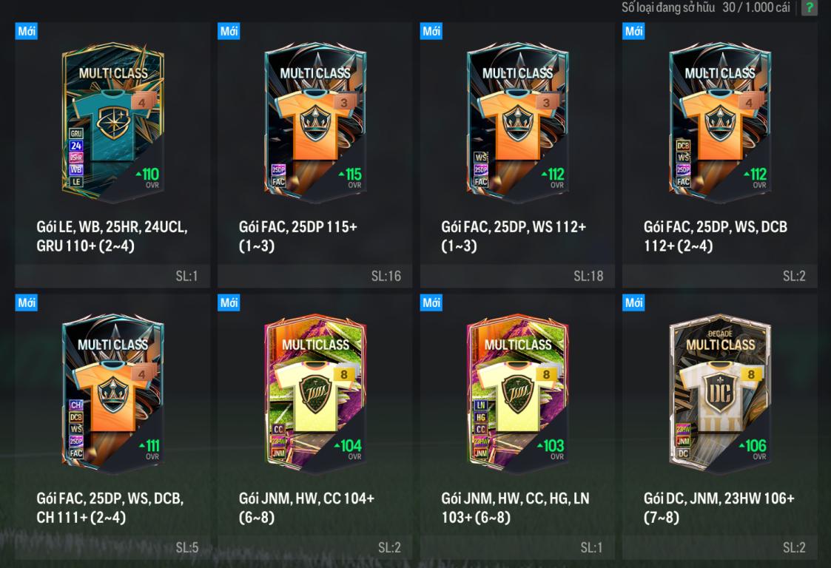The width and height of the screenshot is (831, 568).
Task: Click the Mới badge on the DC, JNM pack
Action: [x=633, y=302]
